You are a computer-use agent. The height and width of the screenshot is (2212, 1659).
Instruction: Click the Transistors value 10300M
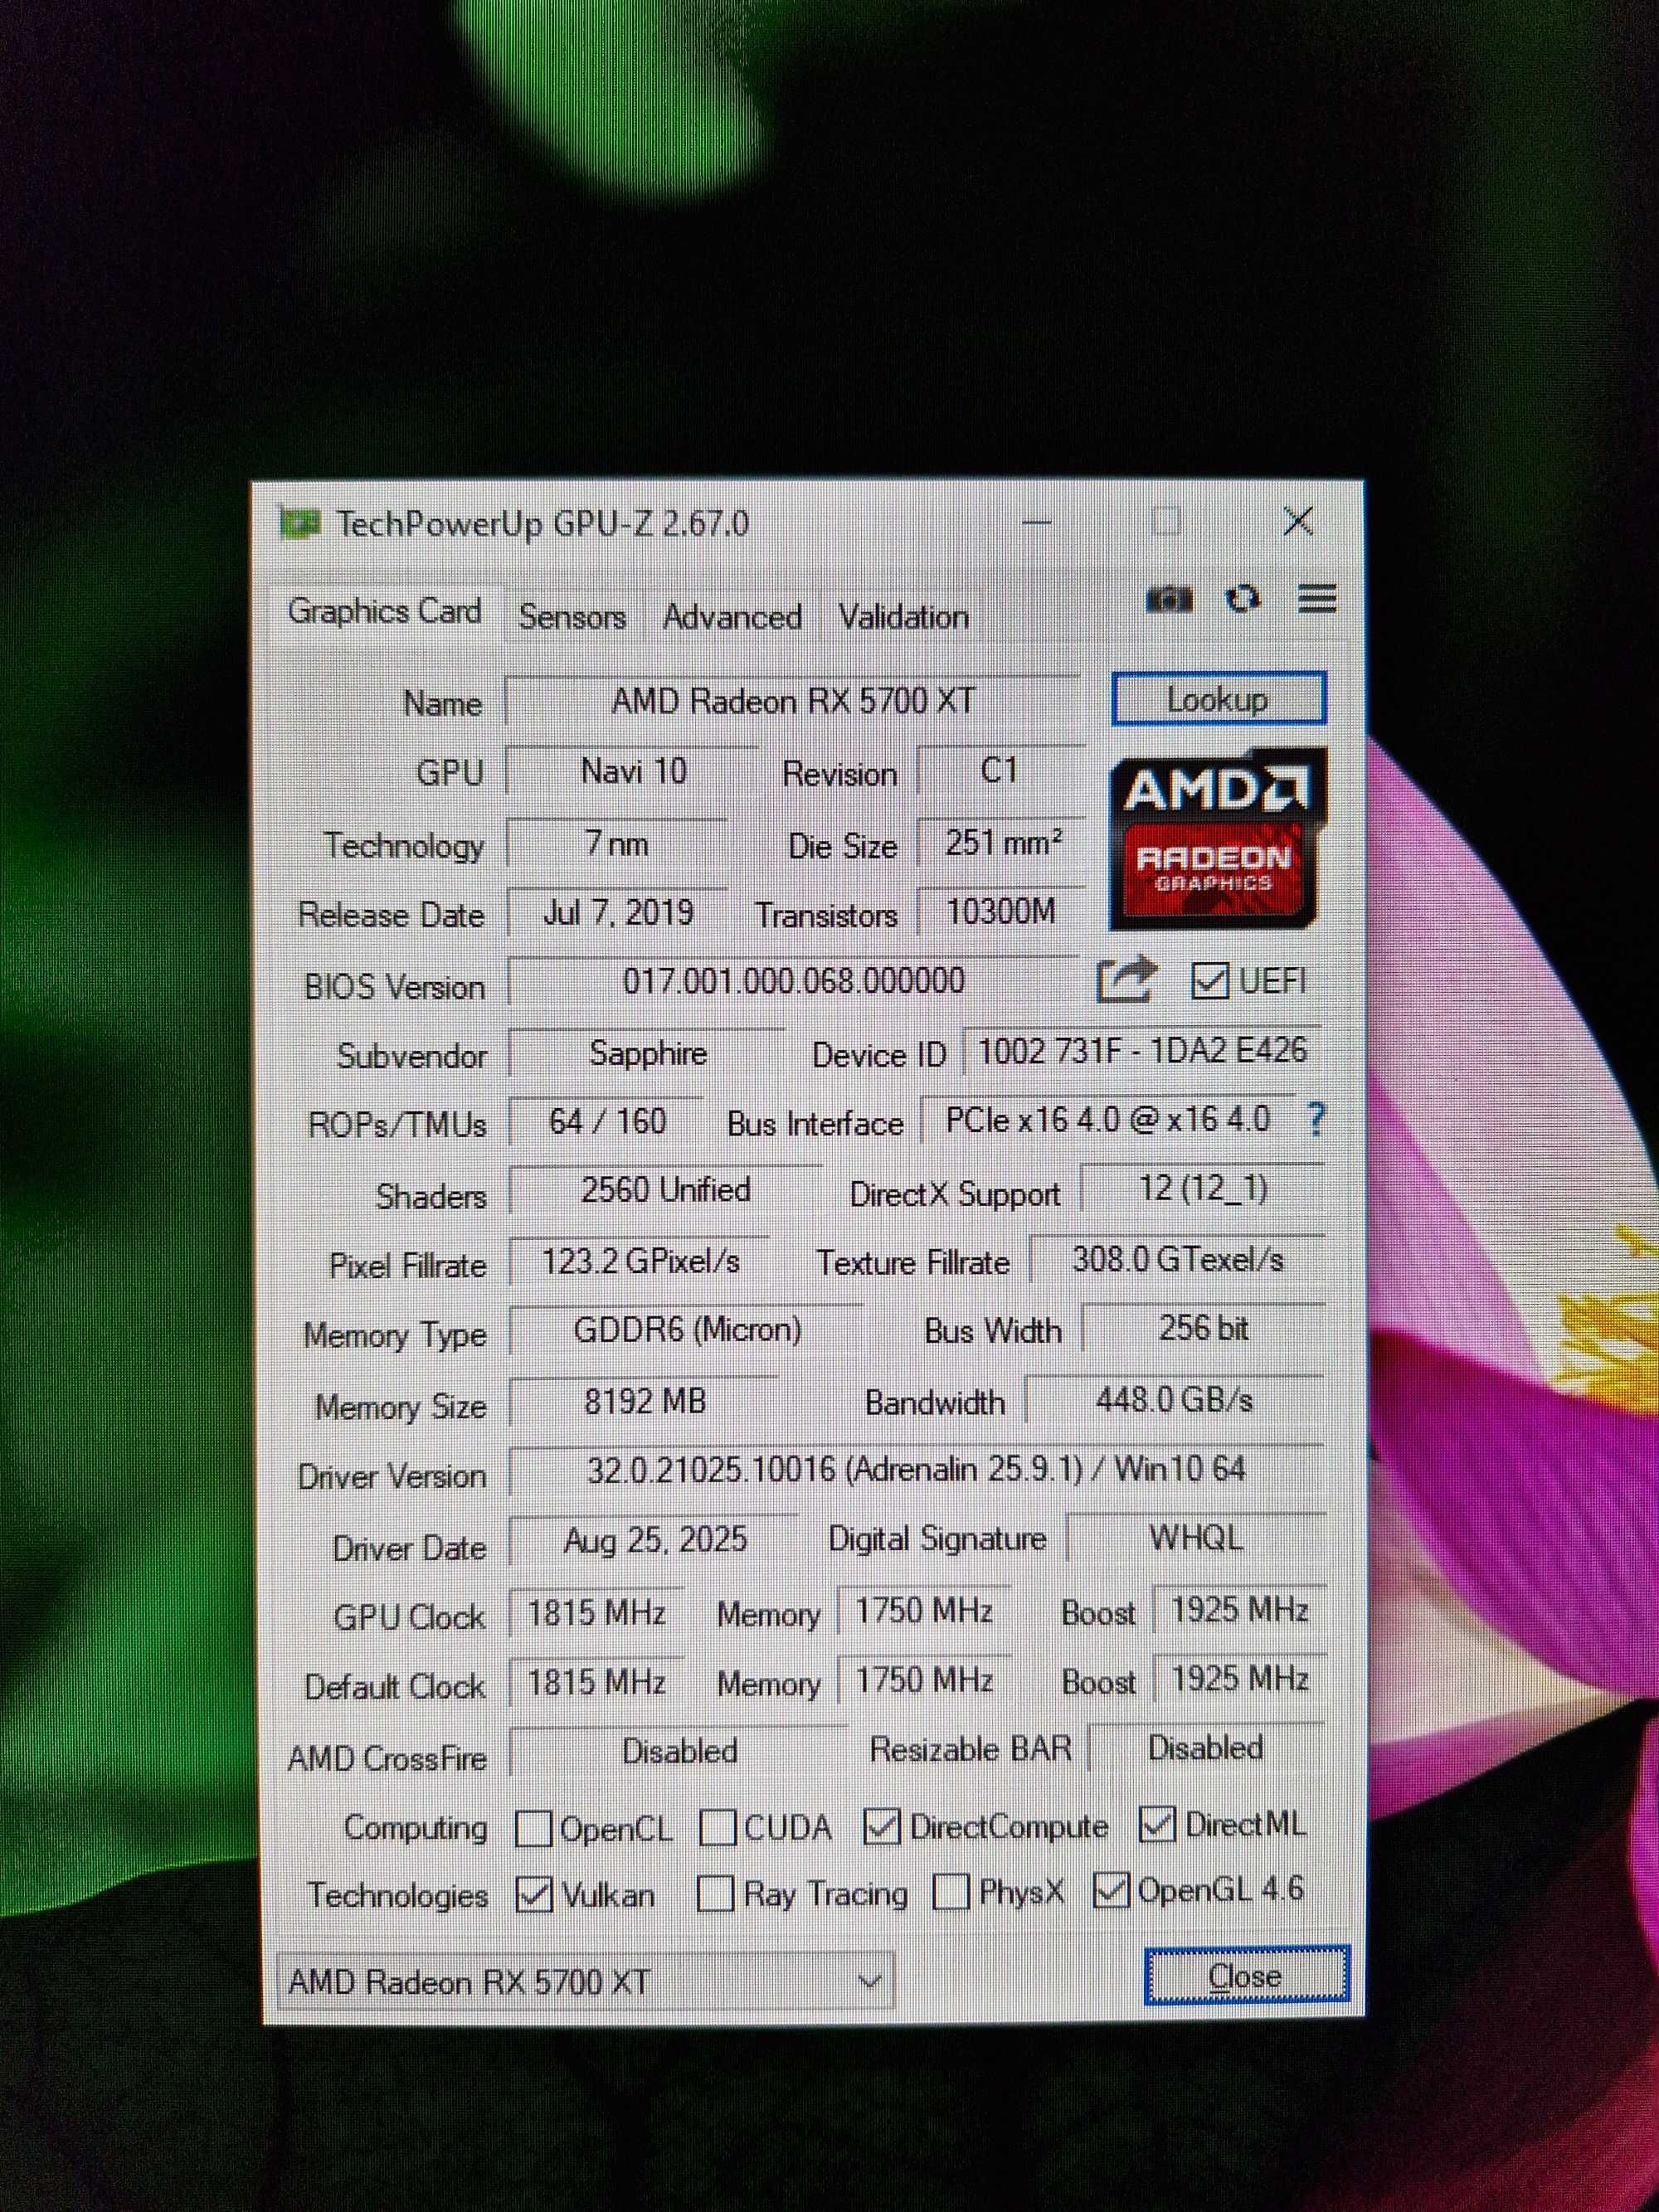click(1001, 912)
